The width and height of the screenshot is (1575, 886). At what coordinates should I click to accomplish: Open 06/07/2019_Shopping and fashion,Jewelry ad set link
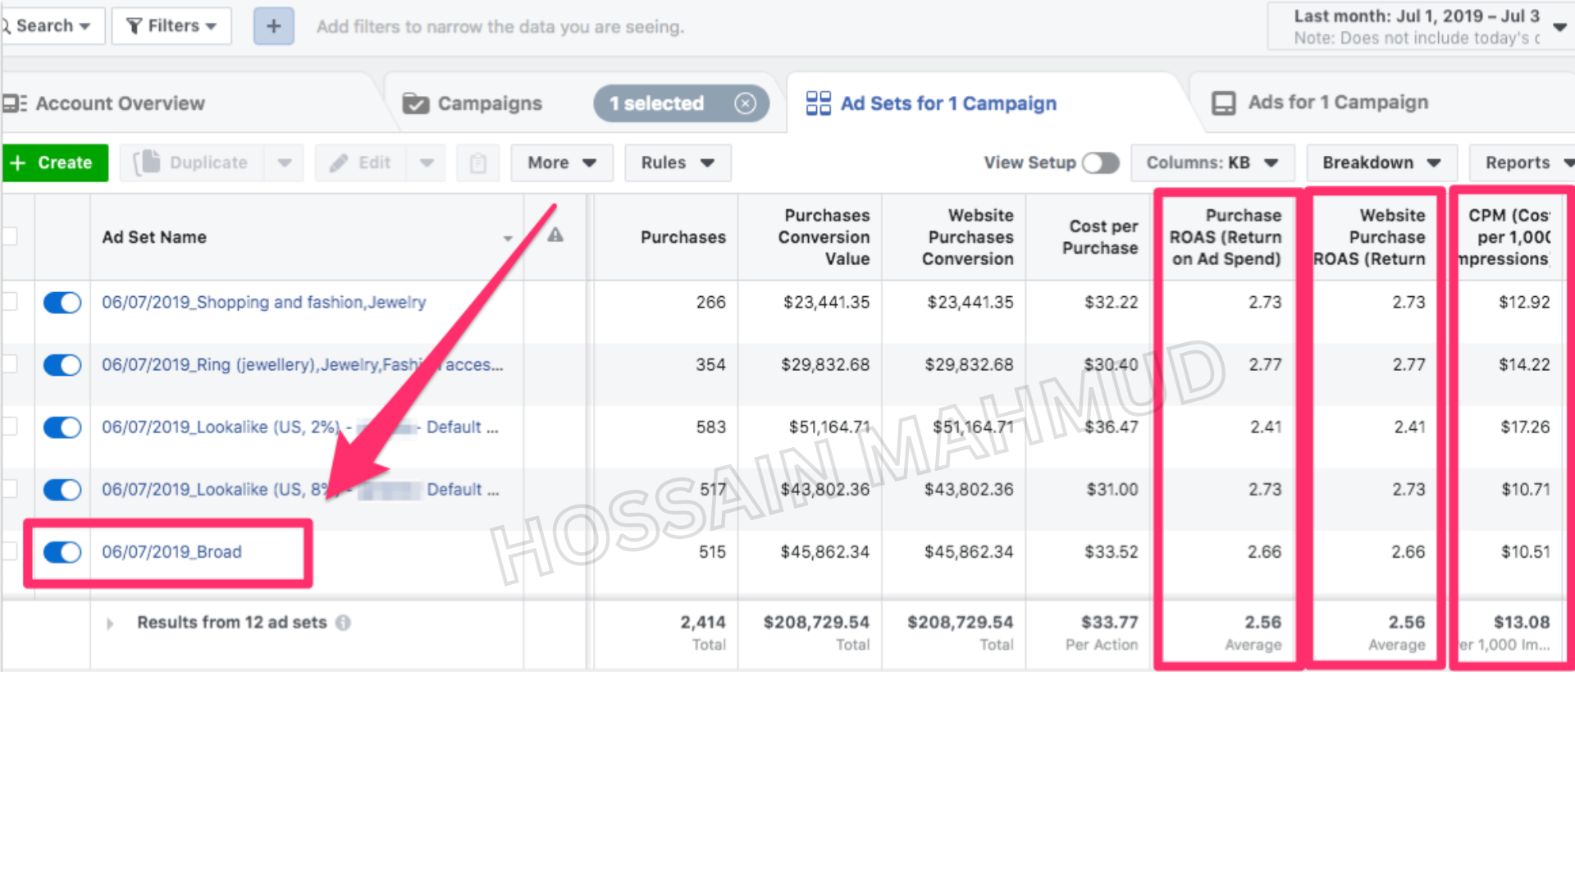tap(264, 302)
